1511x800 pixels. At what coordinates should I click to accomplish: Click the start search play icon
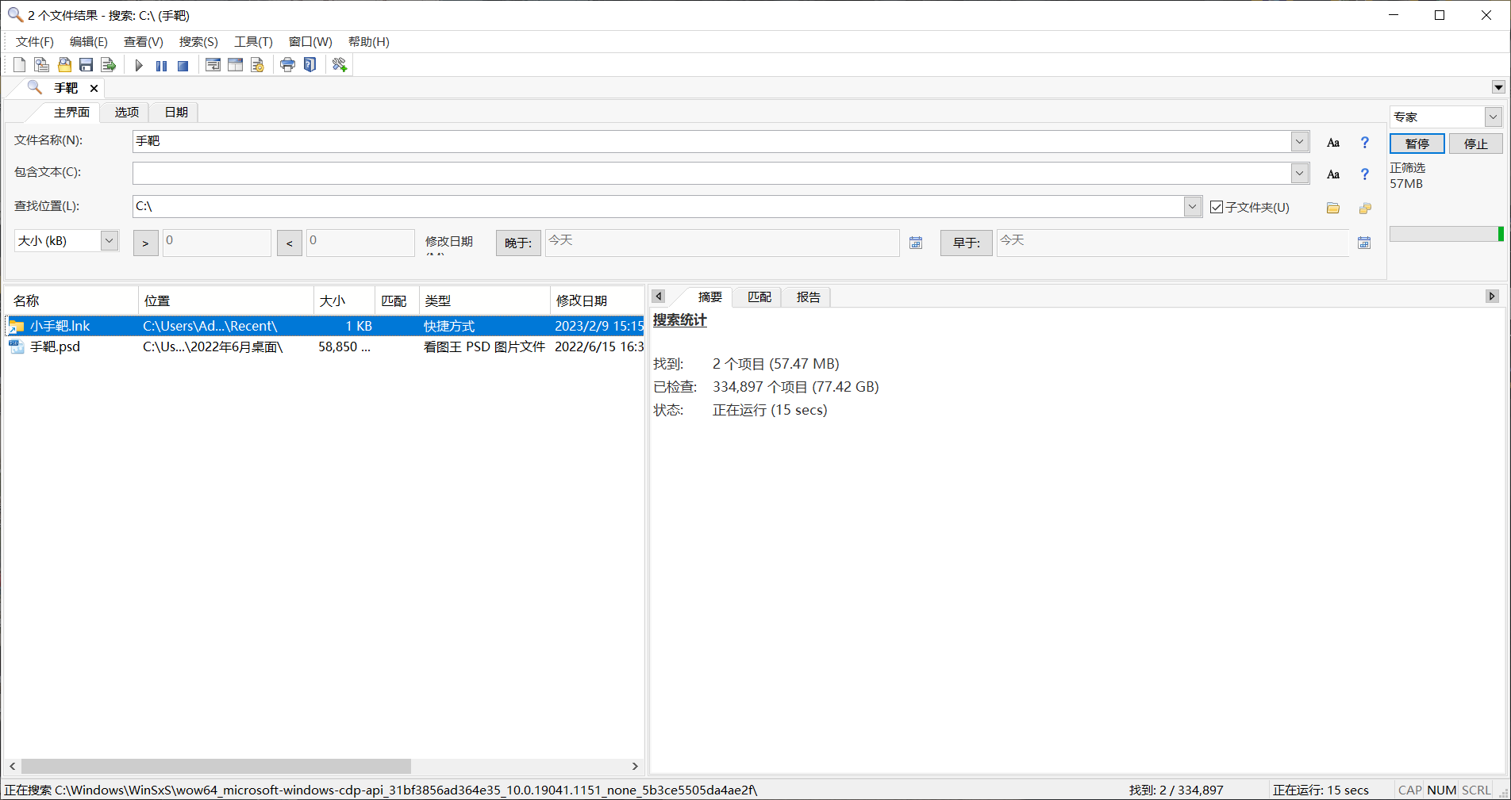139,66
